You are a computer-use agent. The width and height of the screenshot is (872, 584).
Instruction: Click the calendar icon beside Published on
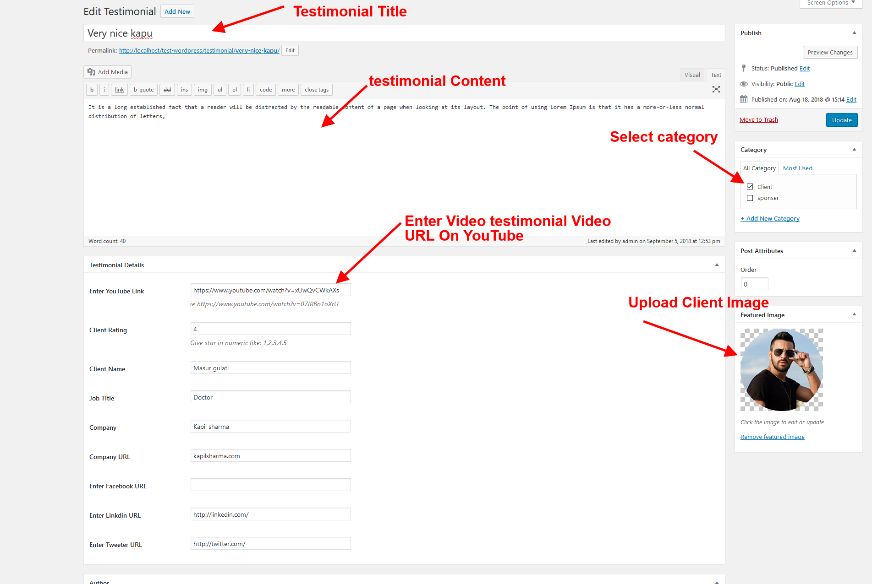(x=744, y=99)
